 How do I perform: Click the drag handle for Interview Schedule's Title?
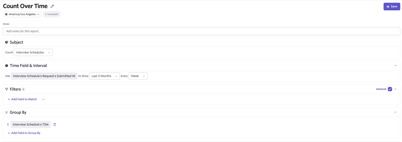pos(8,124)
